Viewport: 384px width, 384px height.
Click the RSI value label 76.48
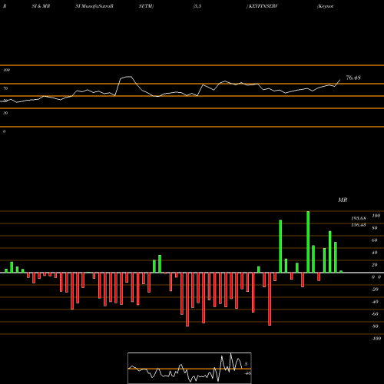[353, 78]
